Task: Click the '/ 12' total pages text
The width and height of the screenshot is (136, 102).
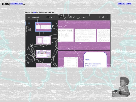Action: point(51,17)
